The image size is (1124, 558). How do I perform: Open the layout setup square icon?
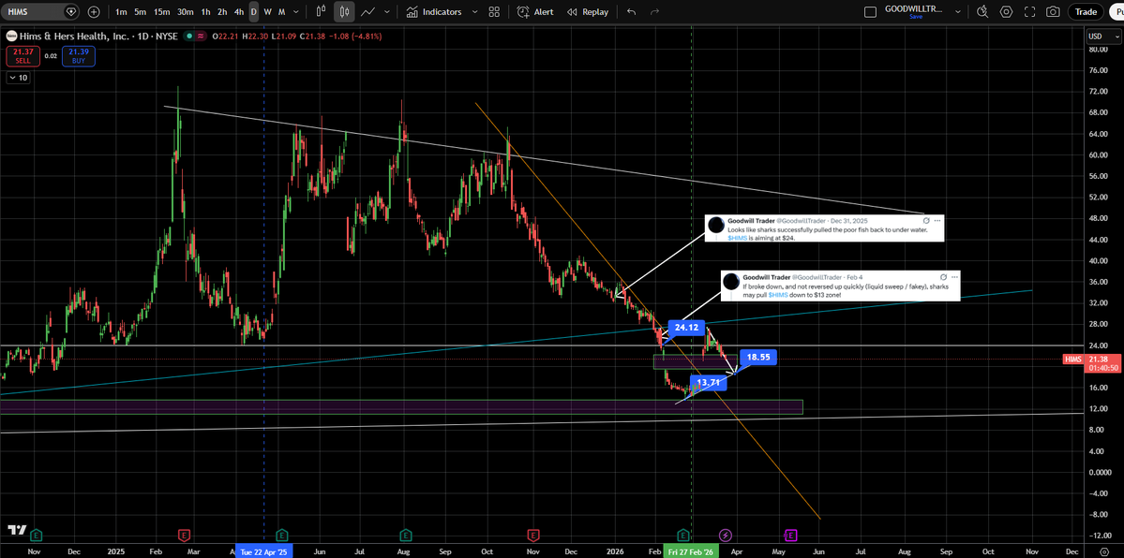pyautogui.click(x=870, y=12)
